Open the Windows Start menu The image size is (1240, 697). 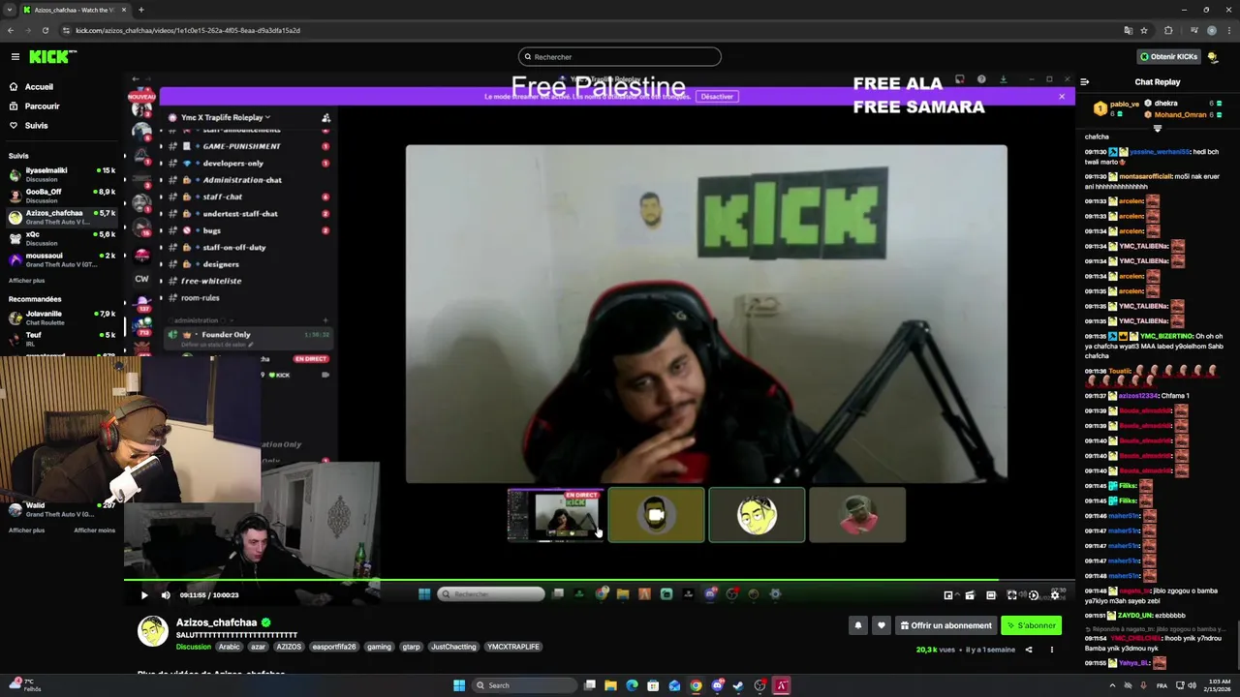click(x=459, y=685)
